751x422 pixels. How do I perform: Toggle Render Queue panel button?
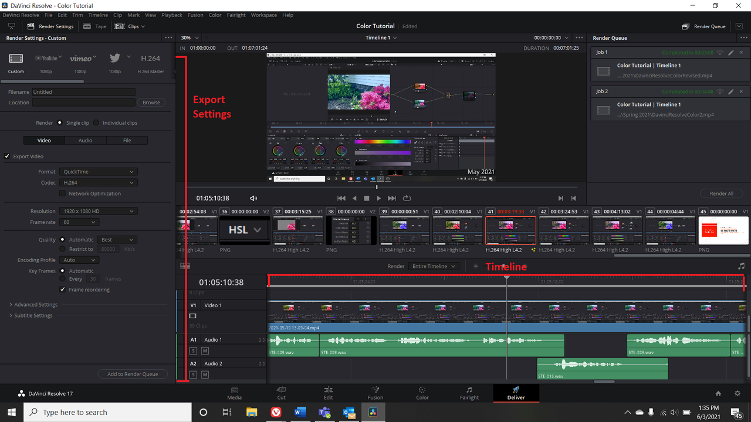point(703,26)
